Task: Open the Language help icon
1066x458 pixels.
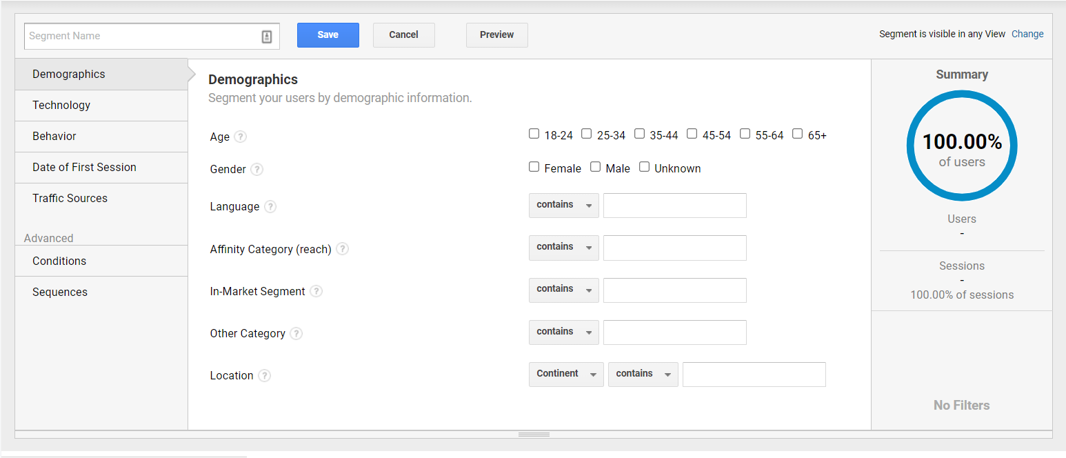Action: click(x=270, y=206)
